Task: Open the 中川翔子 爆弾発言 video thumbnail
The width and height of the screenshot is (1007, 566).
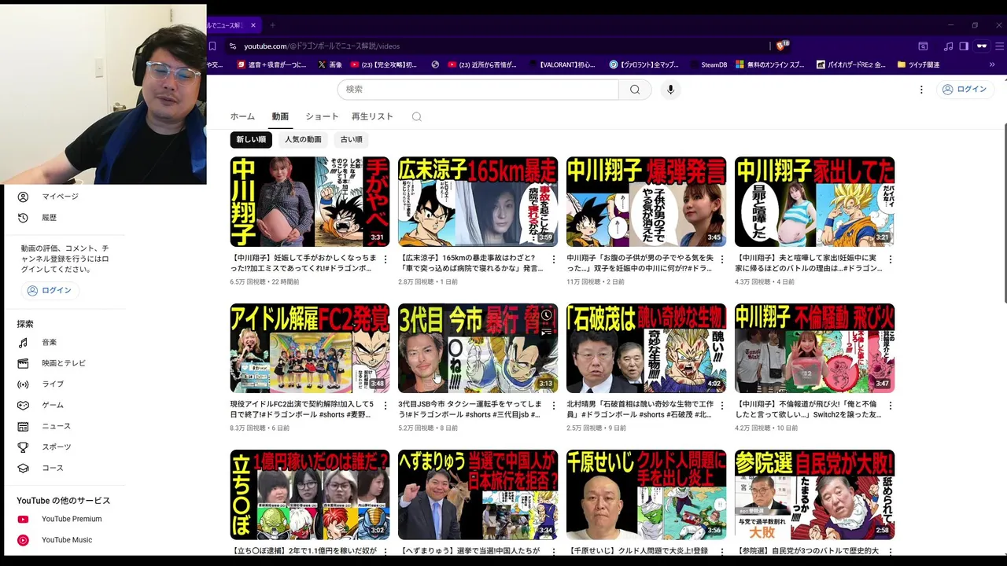Action: [x=647, y=201]
